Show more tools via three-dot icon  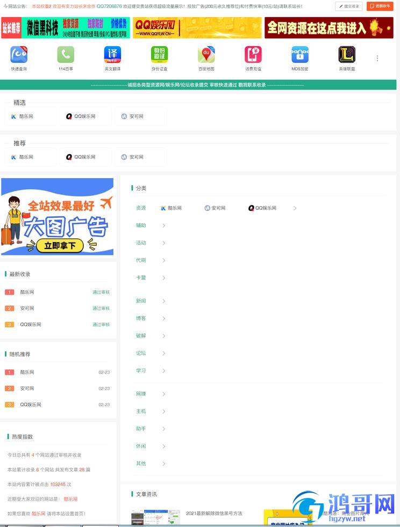coord(377,58)
